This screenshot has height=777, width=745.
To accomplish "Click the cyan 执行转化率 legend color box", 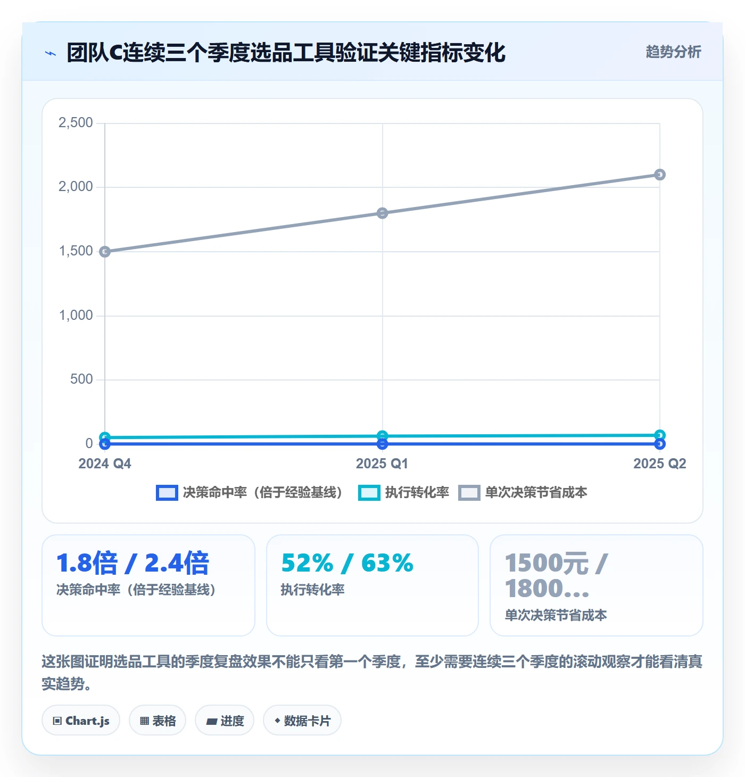I will (369, 493).
